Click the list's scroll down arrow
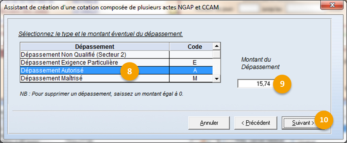Viewport: 347px width, 143px height. click(x=217, y=79)
